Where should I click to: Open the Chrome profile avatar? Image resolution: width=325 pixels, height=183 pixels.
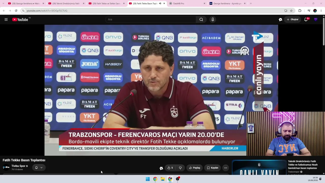pyautogui.click(x=315, y=11)
